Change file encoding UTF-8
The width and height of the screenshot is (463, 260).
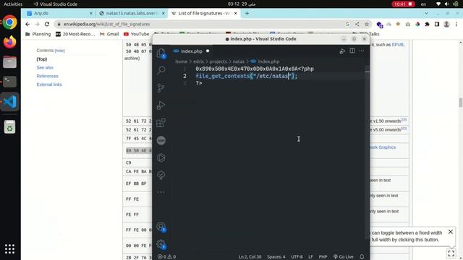click(x=297, y=257)
